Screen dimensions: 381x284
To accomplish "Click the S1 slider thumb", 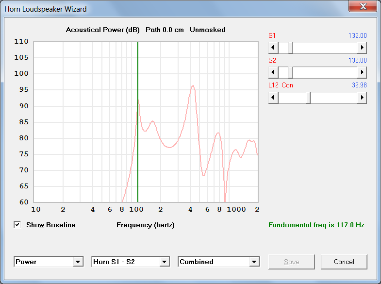I will pos(291,48).
